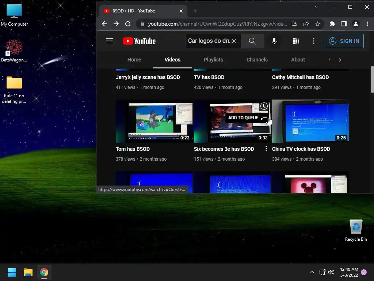Go forward in Chrome
Image resolution: width=374 pixels, height=281 pixels.
pos(116,24)
